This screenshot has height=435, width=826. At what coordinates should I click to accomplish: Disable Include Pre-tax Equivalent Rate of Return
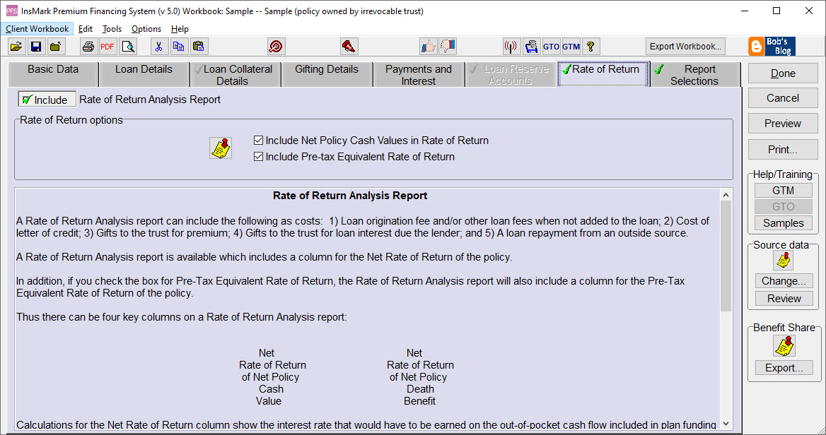tap(259, 156)
